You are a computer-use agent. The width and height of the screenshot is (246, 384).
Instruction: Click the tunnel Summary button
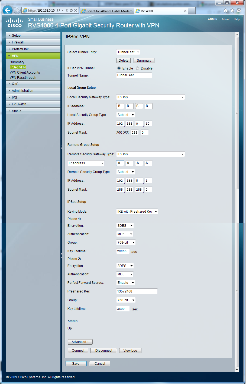coord(144,61)
